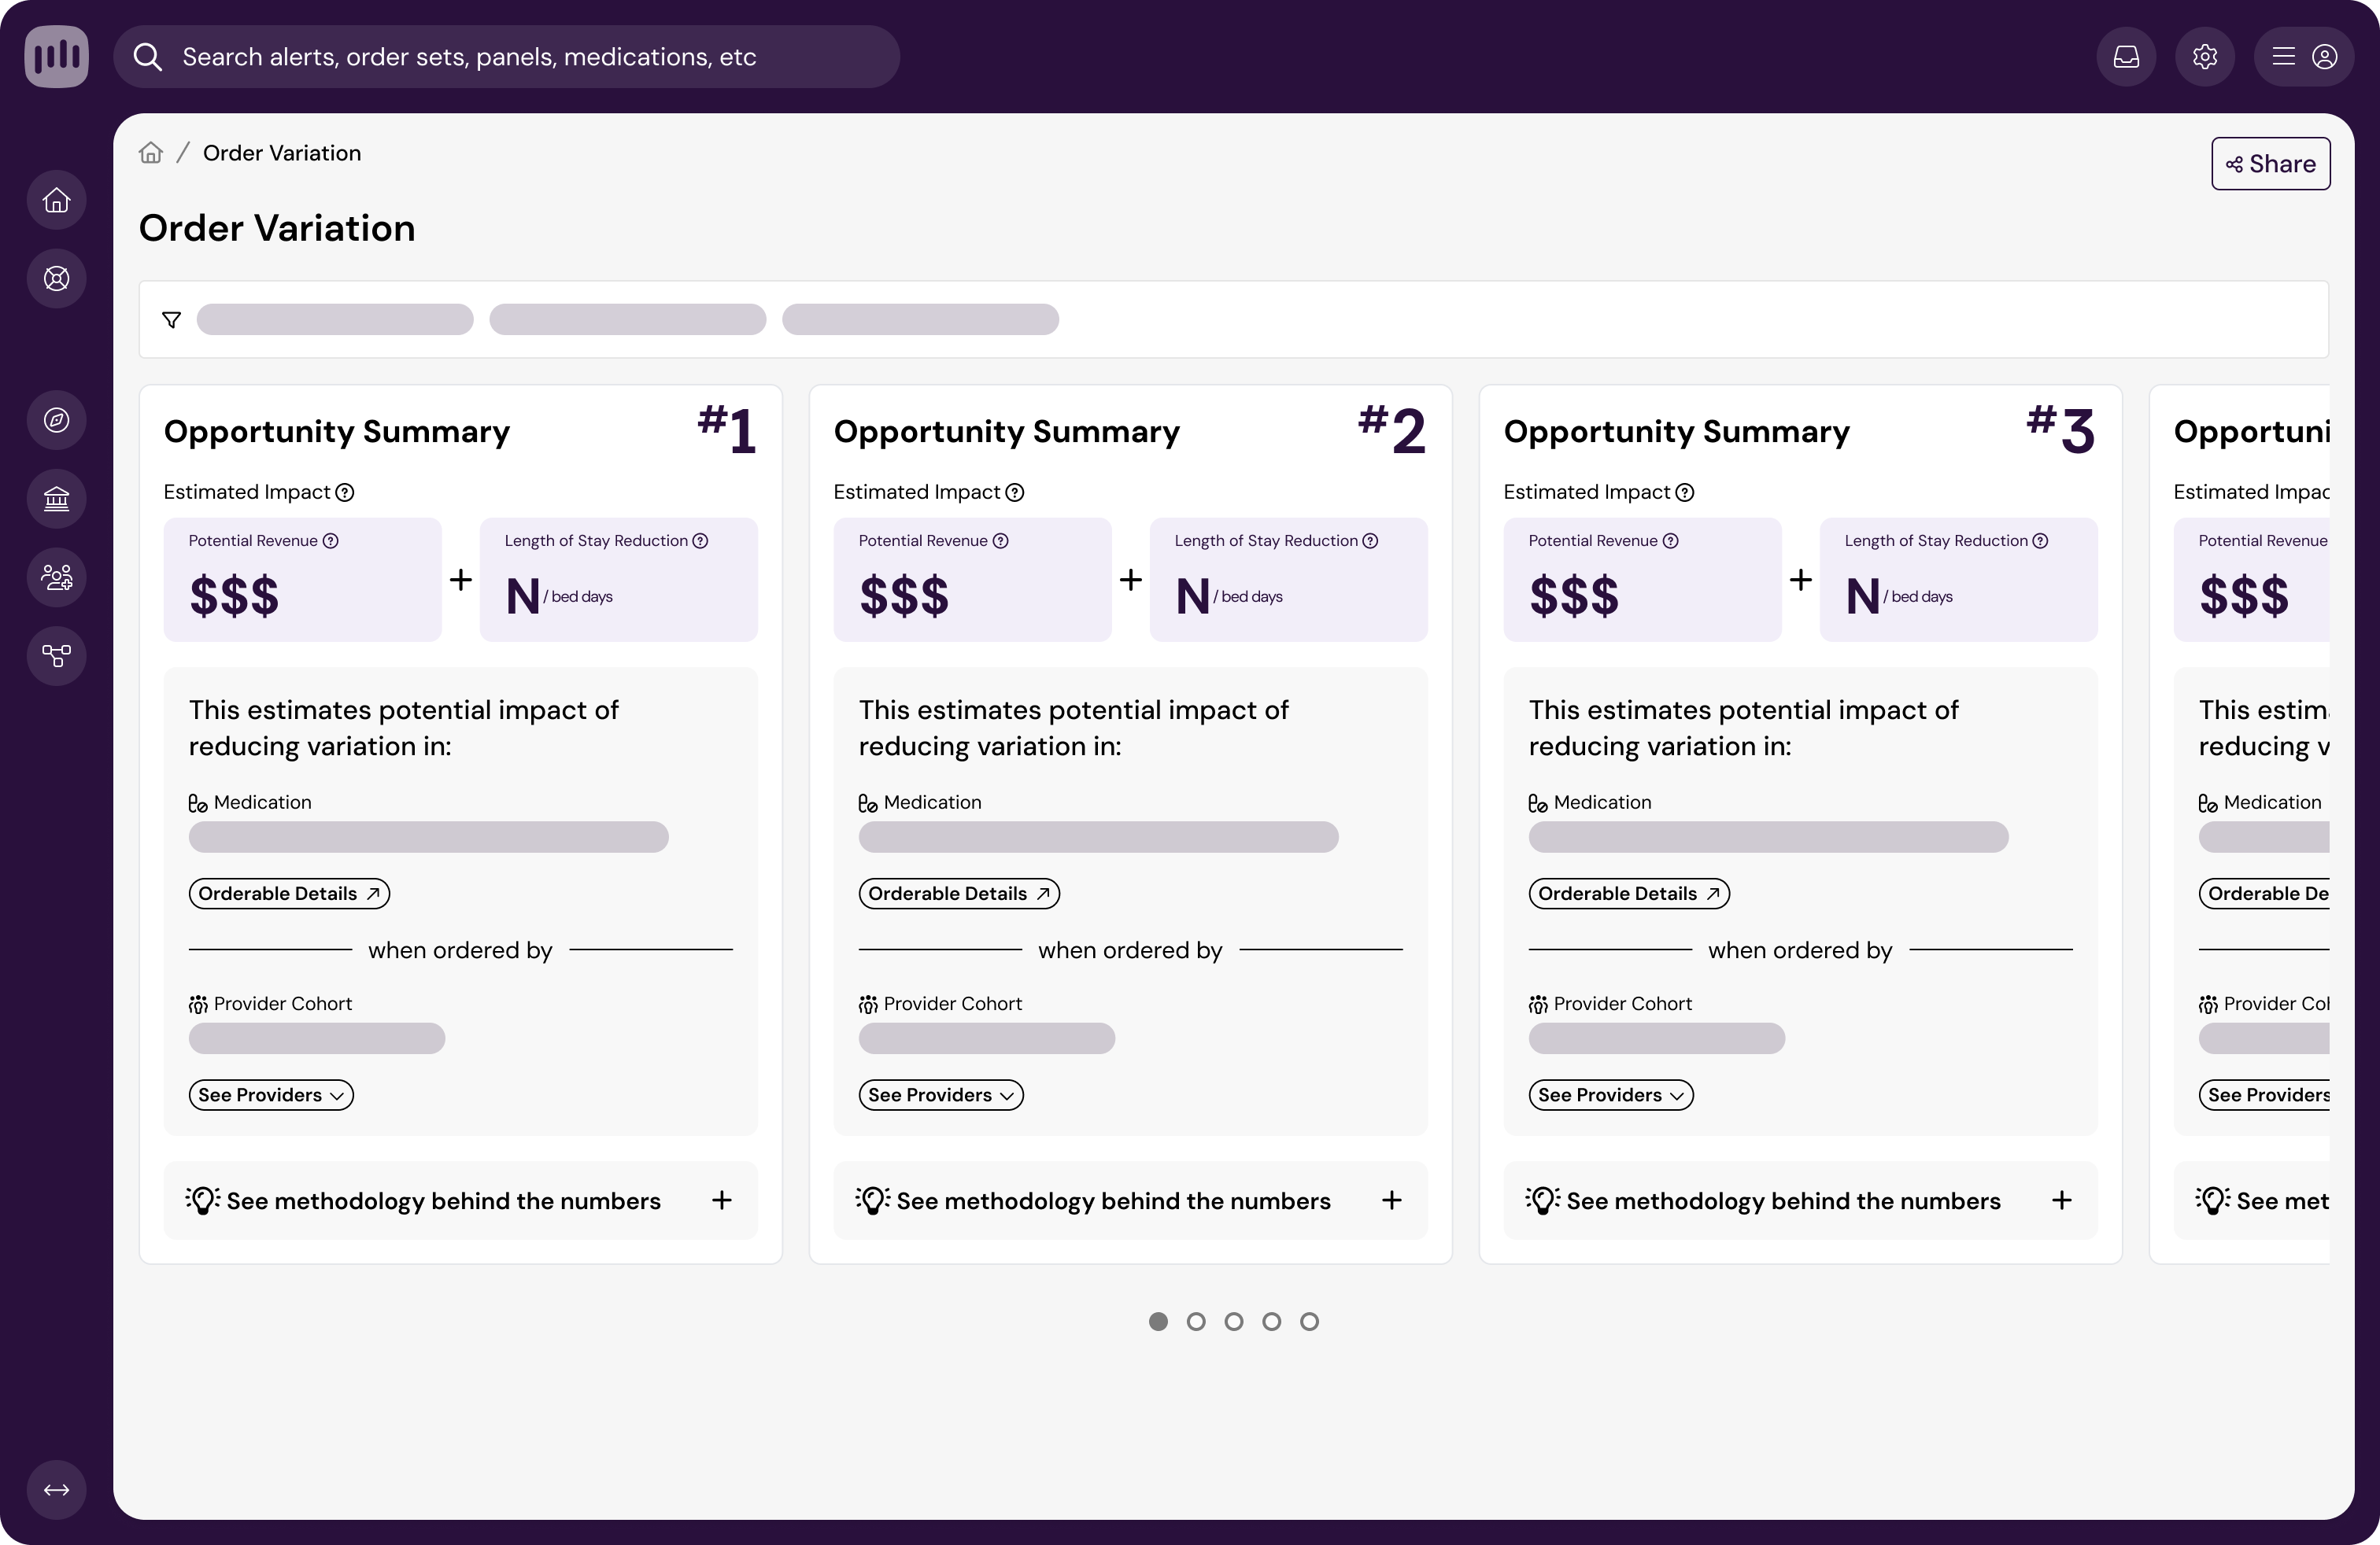Open the lifebuoy support sidebar icon
This screenshot has height=1545, width=2380.
pyautogui.click(x=57, y=278)
